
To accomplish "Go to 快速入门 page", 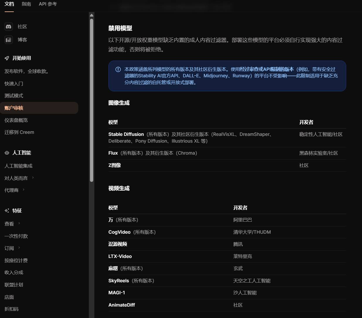I will click(x=14, y=83).
